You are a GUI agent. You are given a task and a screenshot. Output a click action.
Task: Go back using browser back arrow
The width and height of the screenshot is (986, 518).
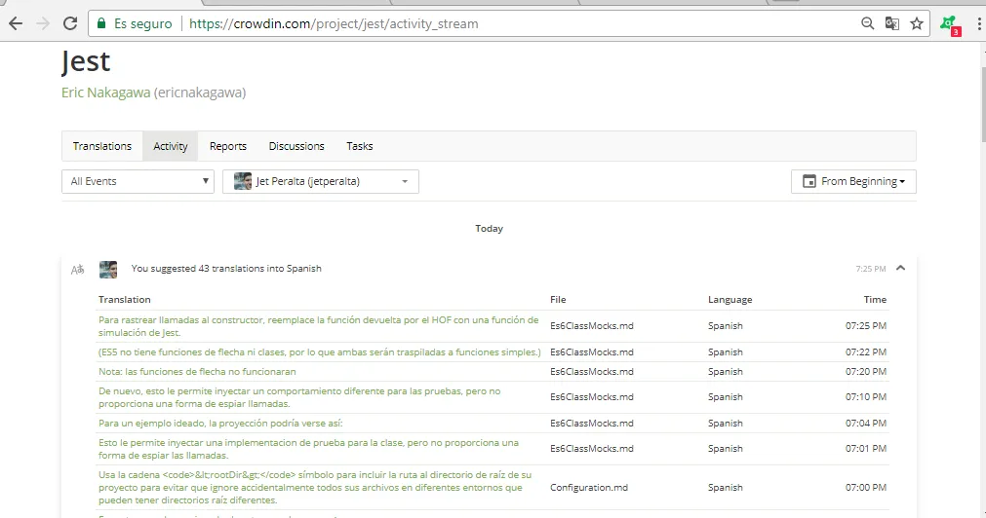[x=16, y=24]
